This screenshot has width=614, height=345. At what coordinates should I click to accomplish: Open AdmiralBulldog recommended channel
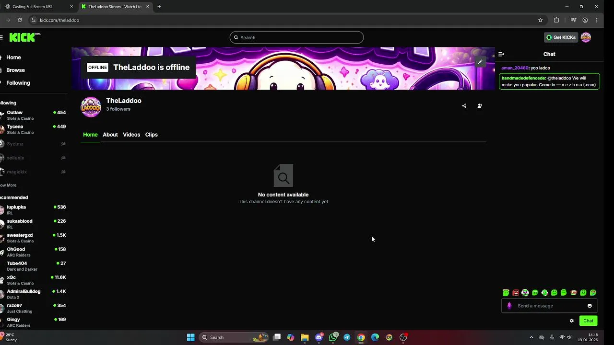point(33,294)
